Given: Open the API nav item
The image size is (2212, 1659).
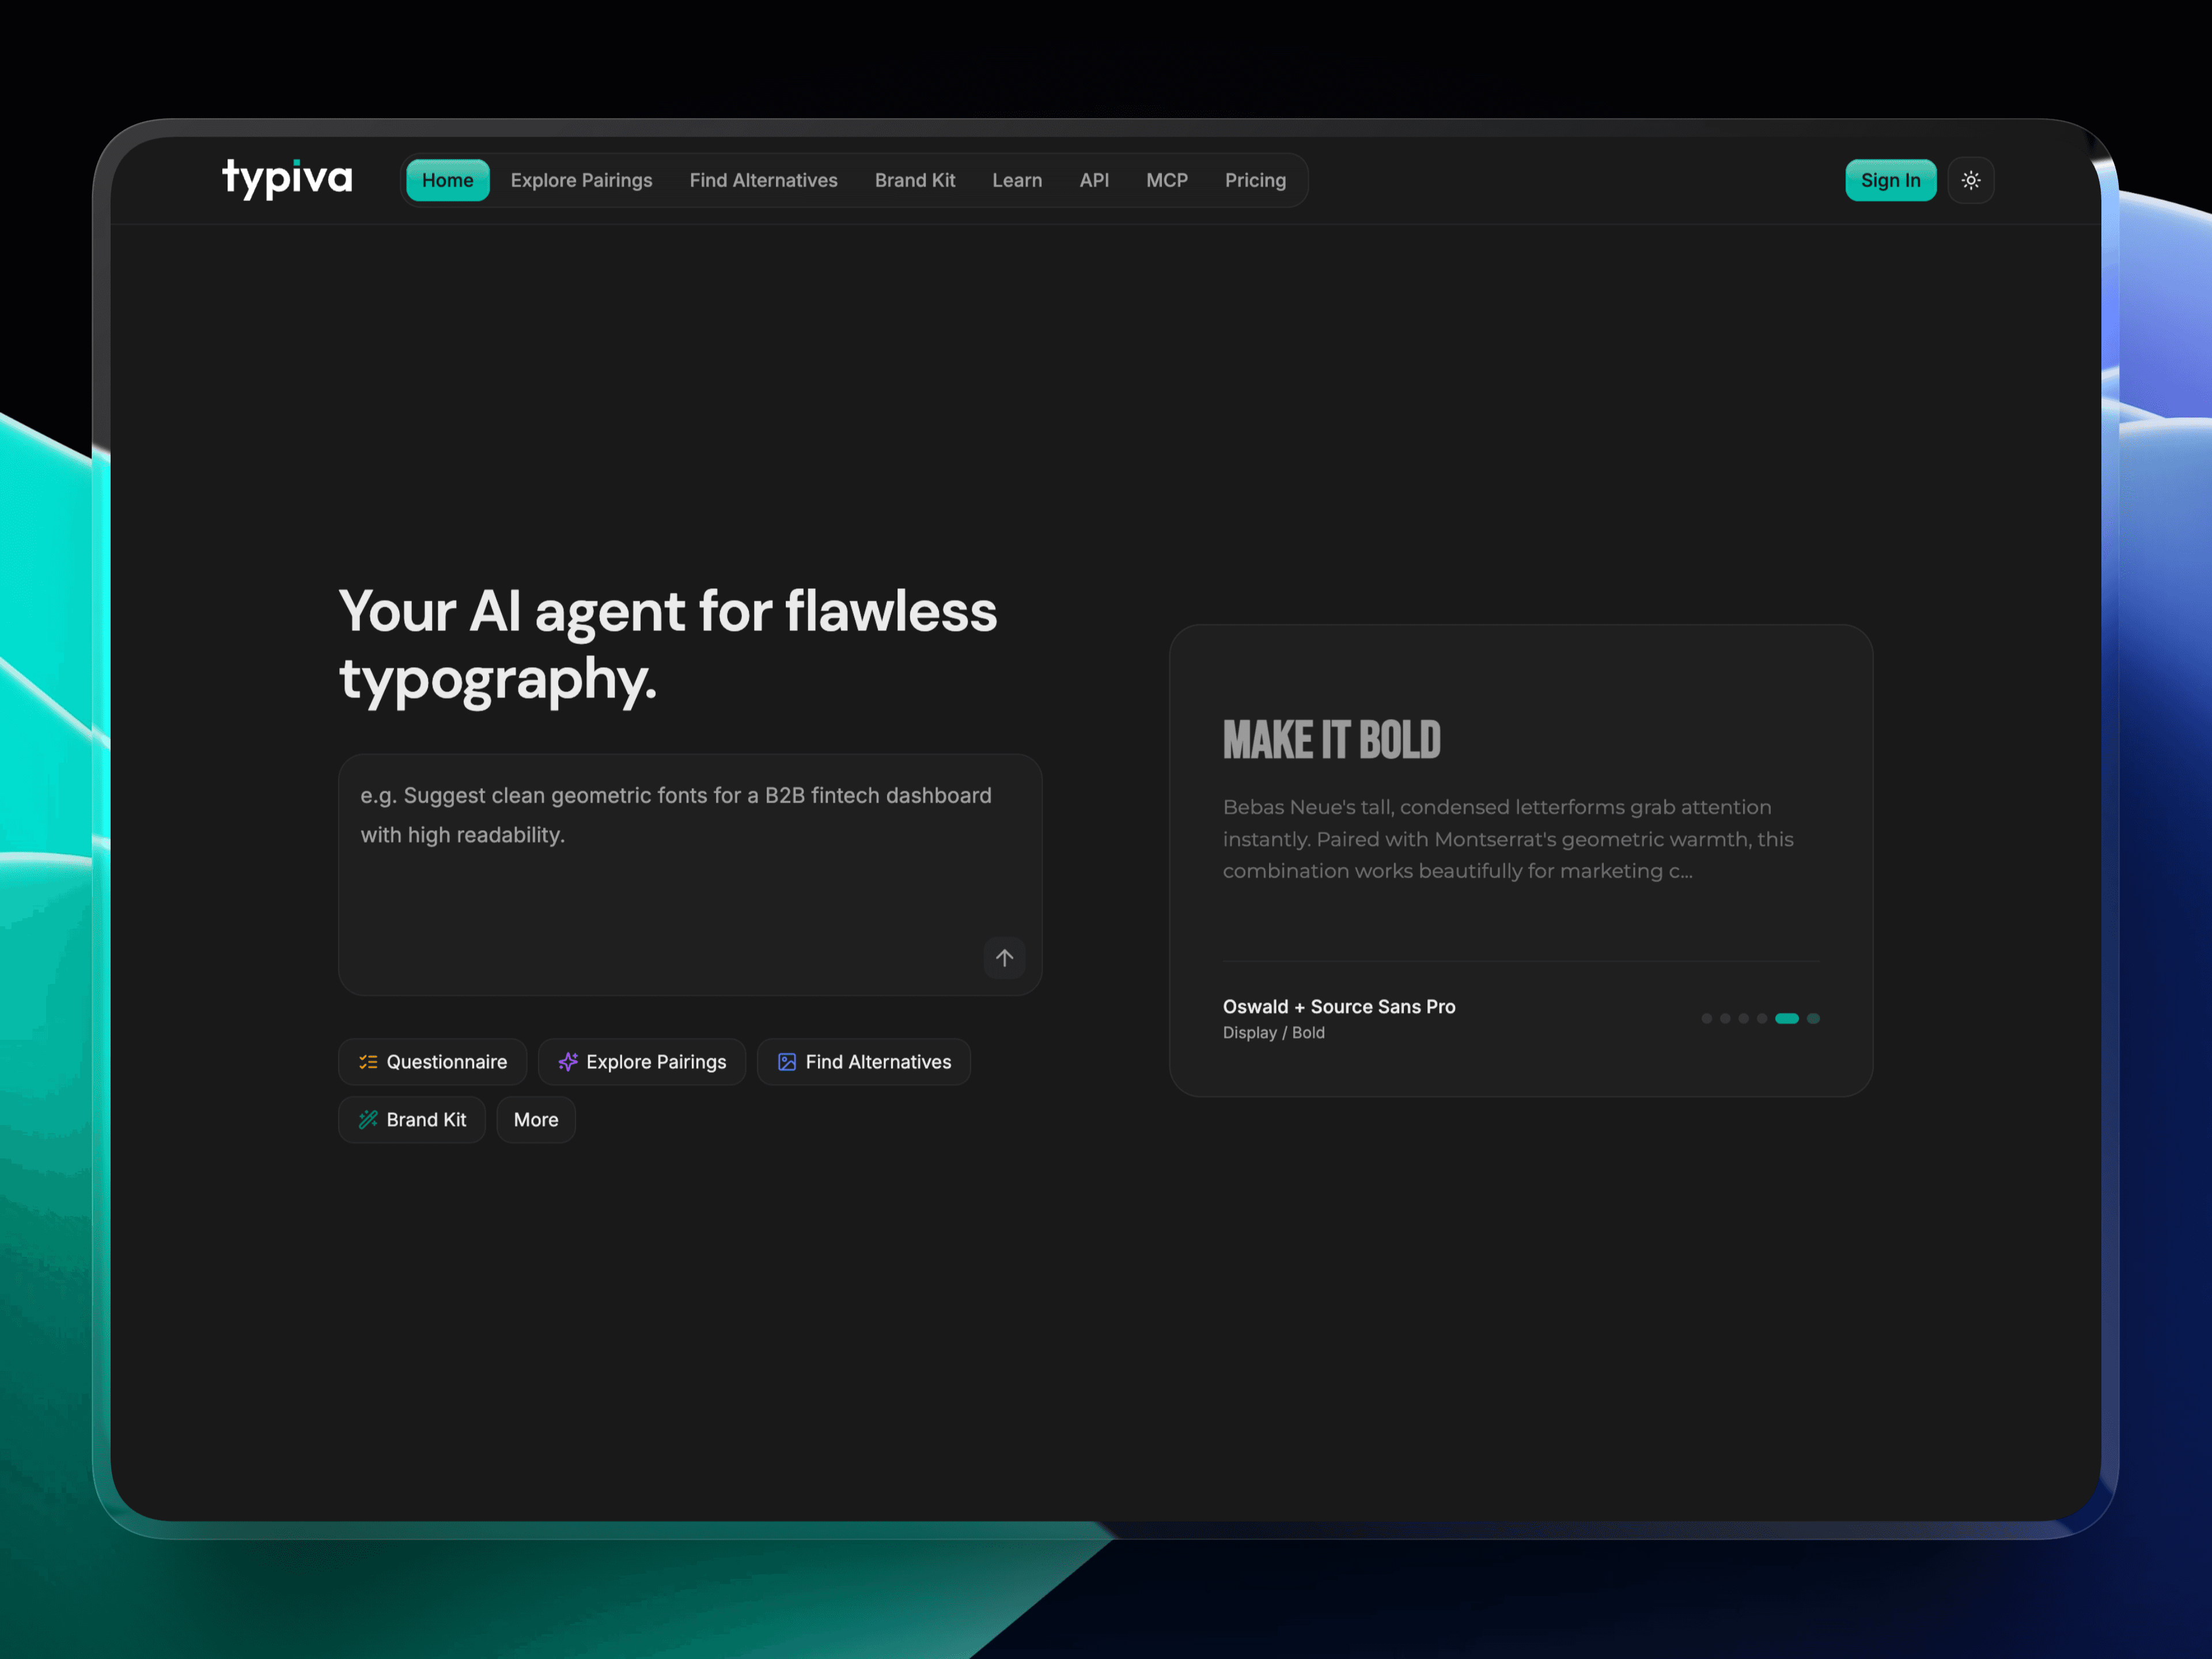Looking at the screenshot, I should pos(1094,180).
